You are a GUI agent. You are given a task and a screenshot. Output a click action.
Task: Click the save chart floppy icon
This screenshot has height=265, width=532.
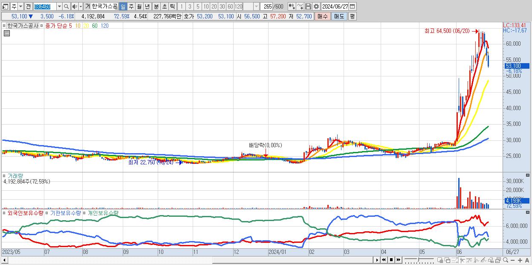(x=308, y=6)
